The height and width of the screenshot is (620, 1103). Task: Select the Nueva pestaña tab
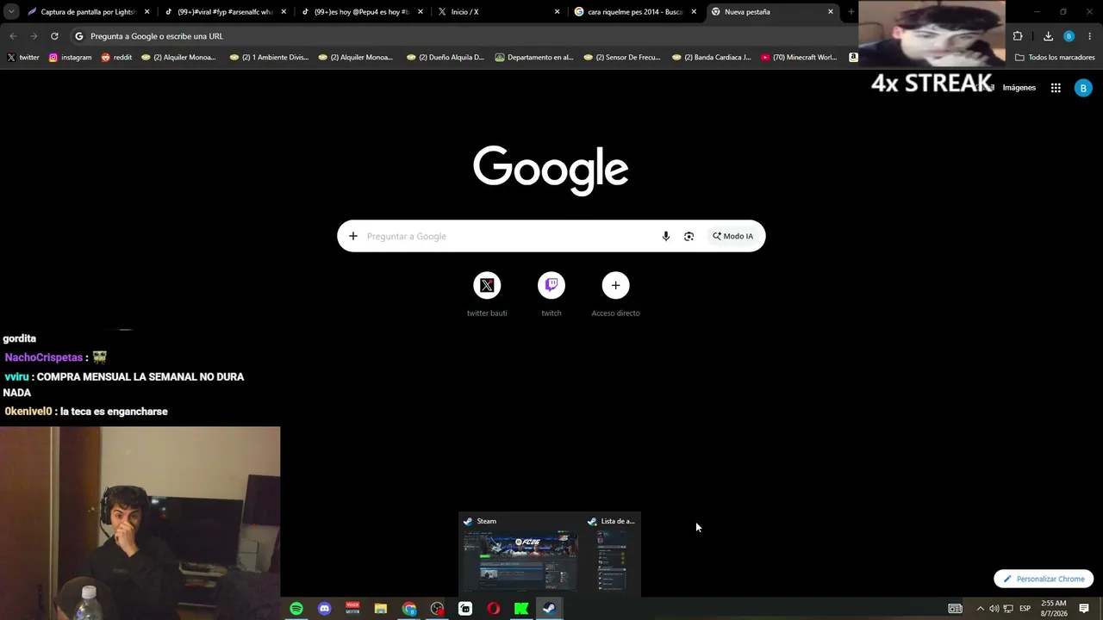(772, 12)
